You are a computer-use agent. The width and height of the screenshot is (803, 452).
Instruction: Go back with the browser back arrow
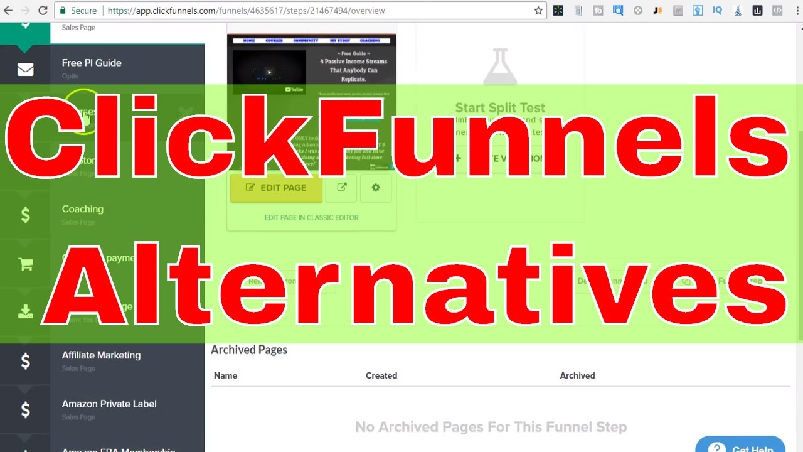[8, 11]
